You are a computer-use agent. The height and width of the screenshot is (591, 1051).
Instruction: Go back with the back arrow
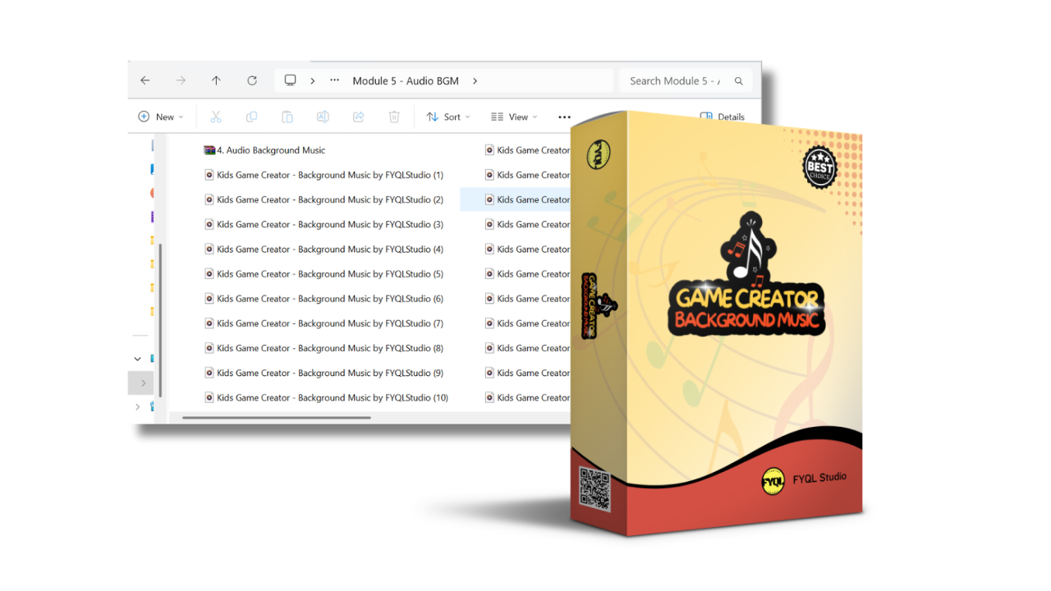tap(145, 80)
